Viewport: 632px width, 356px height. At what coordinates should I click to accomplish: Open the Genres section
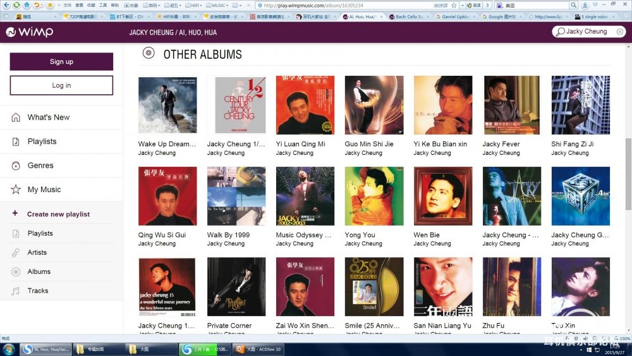pos(61,165)
